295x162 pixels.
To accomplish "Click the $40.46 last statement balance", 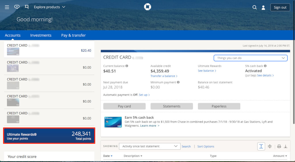I will click(204, 87).
